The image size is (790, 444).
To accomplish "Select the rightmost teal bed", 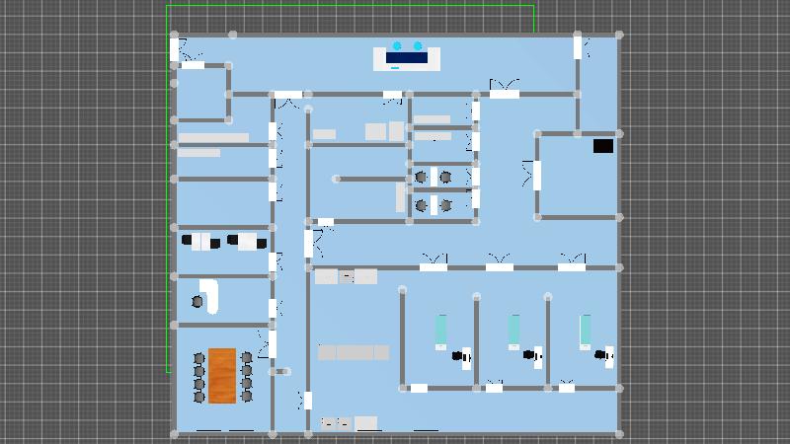I will tap(586, 330).
